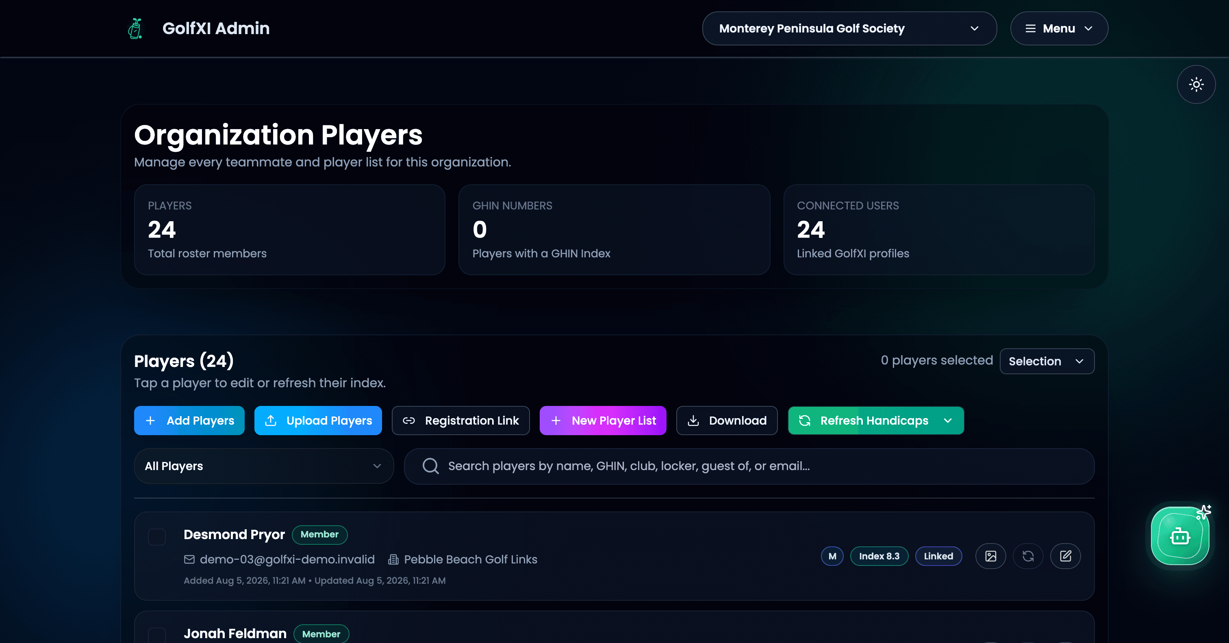Focus the player search field

click(749, 466)
